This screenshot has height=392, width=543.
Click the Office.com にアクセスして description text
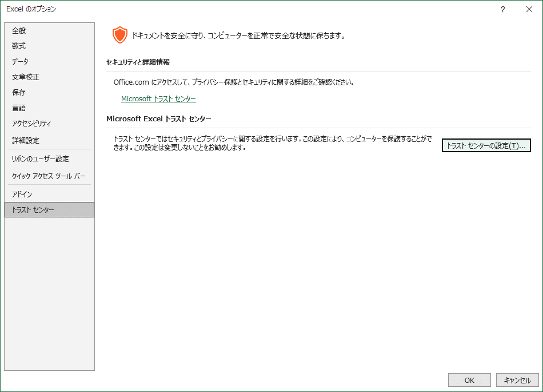click(x=234, y=82)
